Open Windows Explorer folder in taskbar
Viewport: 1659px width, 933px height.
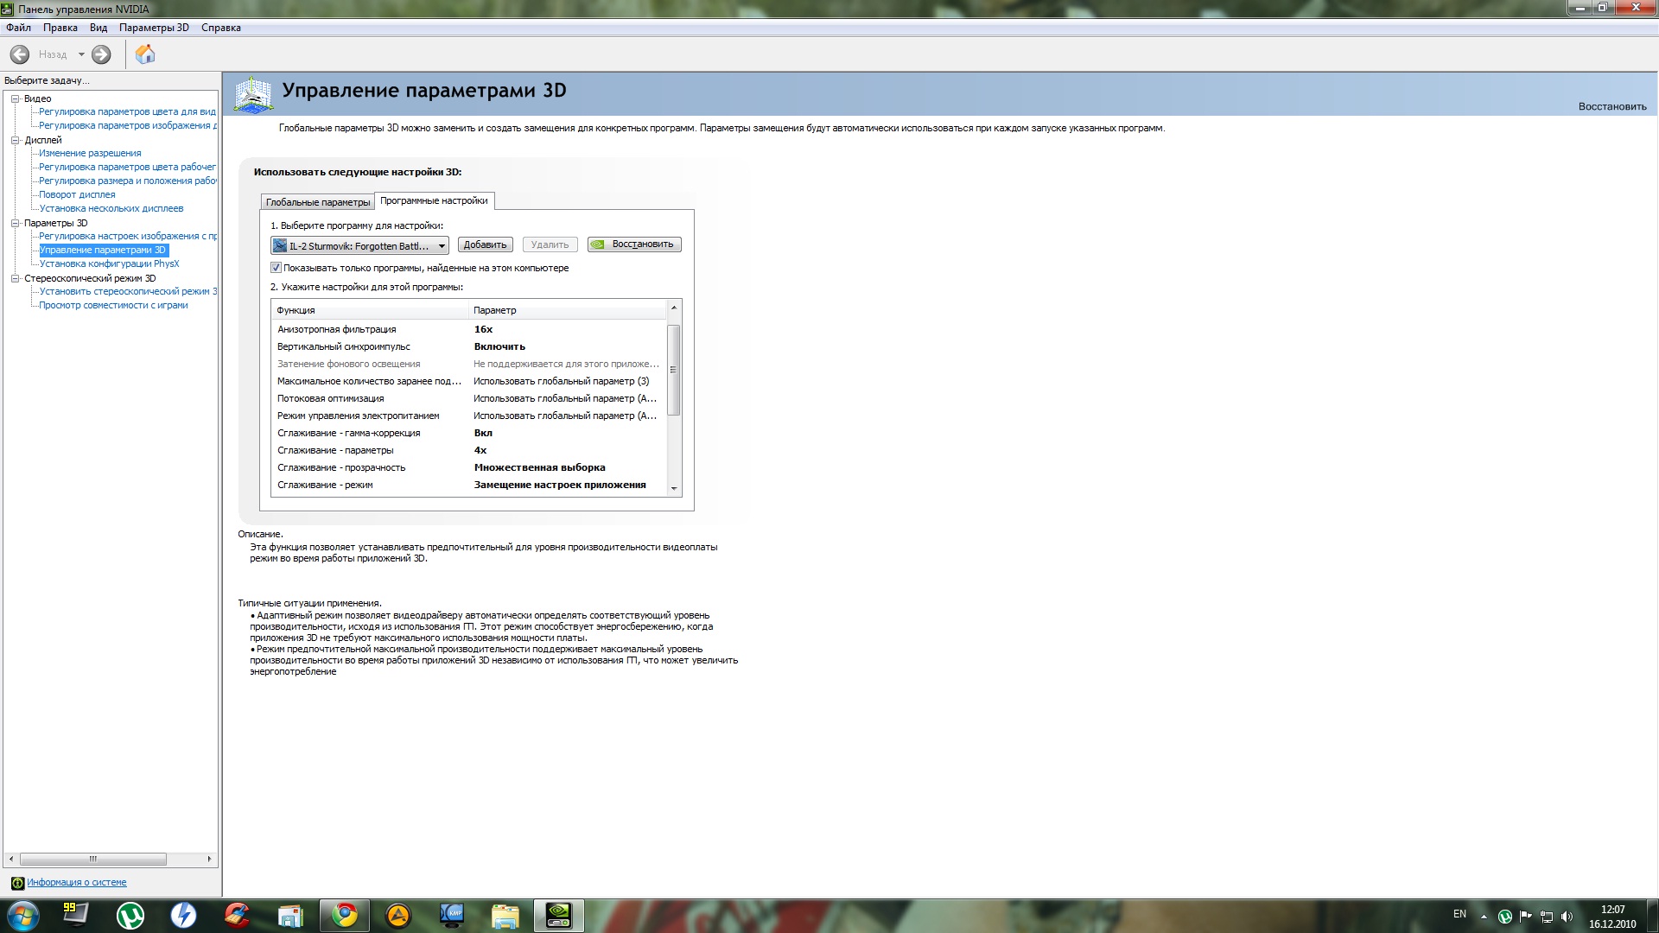click(505, 915)
